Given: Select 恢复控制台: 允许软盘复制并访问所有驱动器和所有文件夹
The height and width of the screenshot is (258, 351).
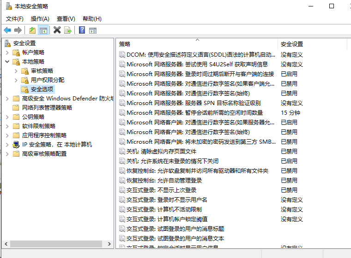Looking at the screenshot, I should (x=198, y=171).
